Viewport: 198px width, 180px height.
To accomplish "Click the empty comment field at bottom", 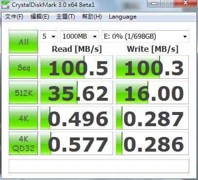I will click(99, 166).
